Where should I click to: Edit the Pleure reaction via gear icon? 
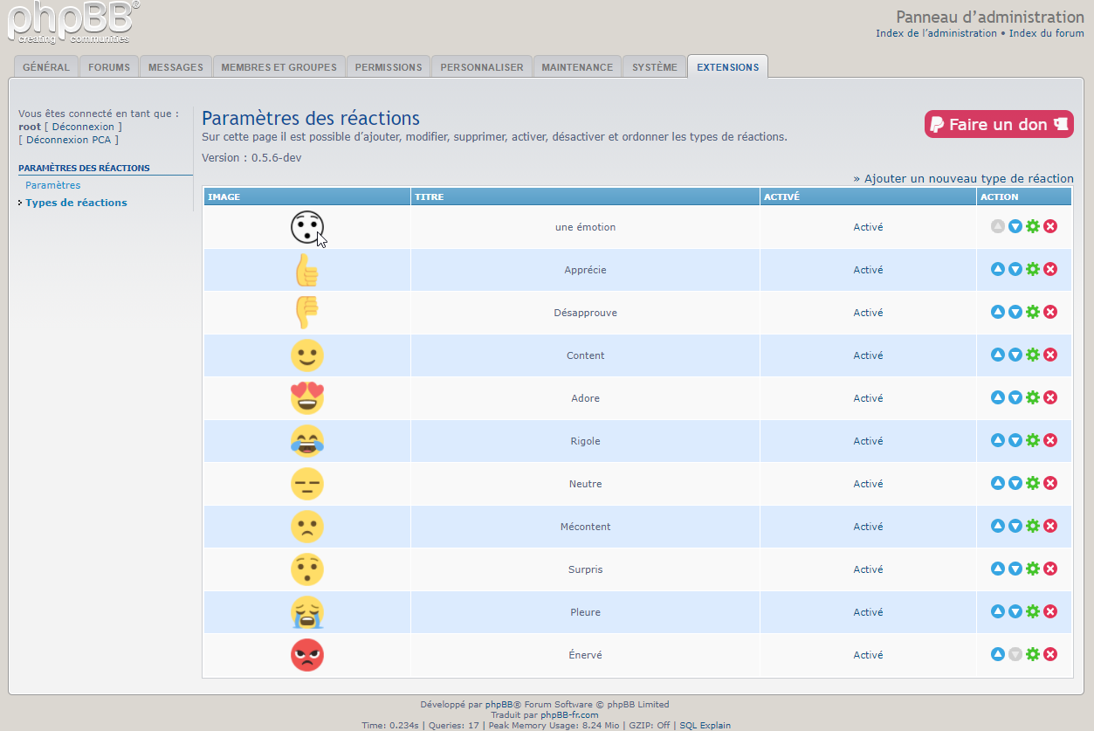[x=1033, y=611]
